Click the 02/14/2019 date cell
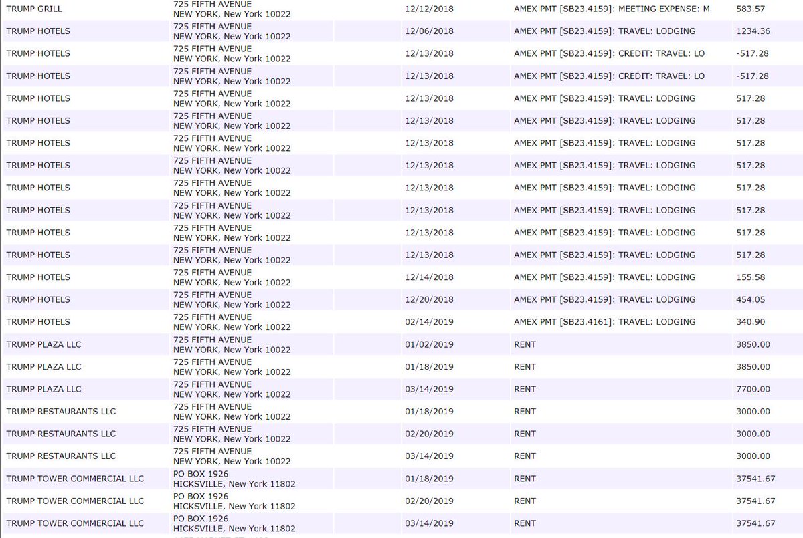The height and width of the screenshot is (538, 803). pyautogui.click(x=430, y=322)
